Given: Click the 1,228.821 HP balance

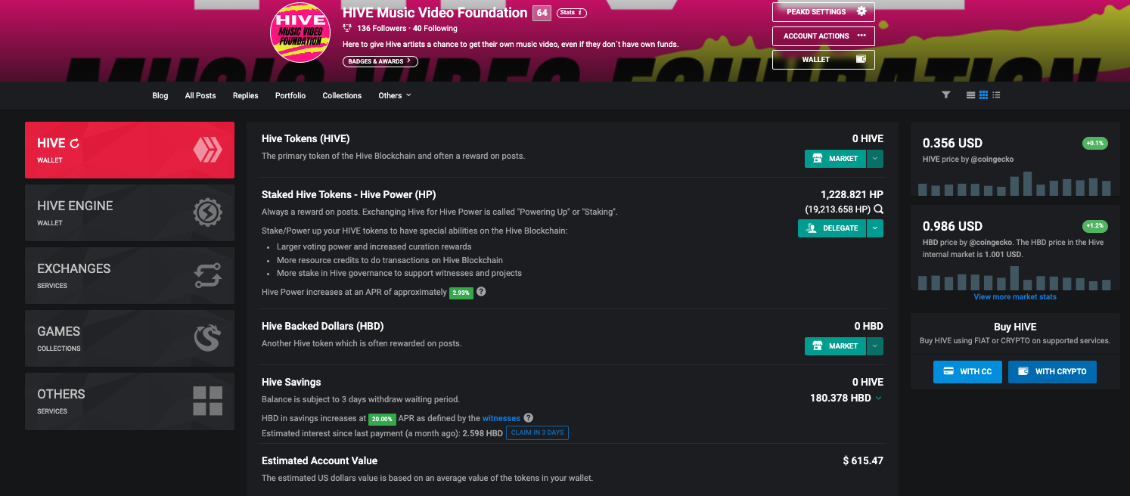Looking at the screenshot, I should click(x=852, y=194).
